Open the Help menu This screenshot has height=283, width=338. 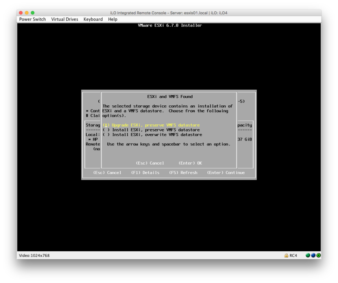click(113, 19)
